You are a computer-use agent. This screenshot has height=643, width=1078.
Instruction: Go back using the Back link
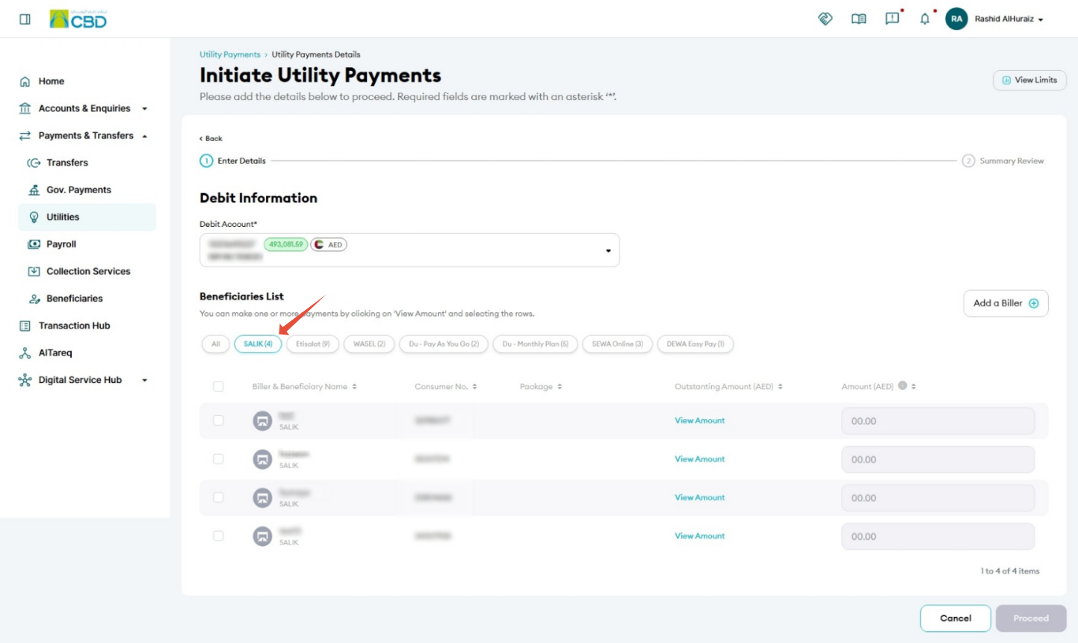(x=211, y=139)
